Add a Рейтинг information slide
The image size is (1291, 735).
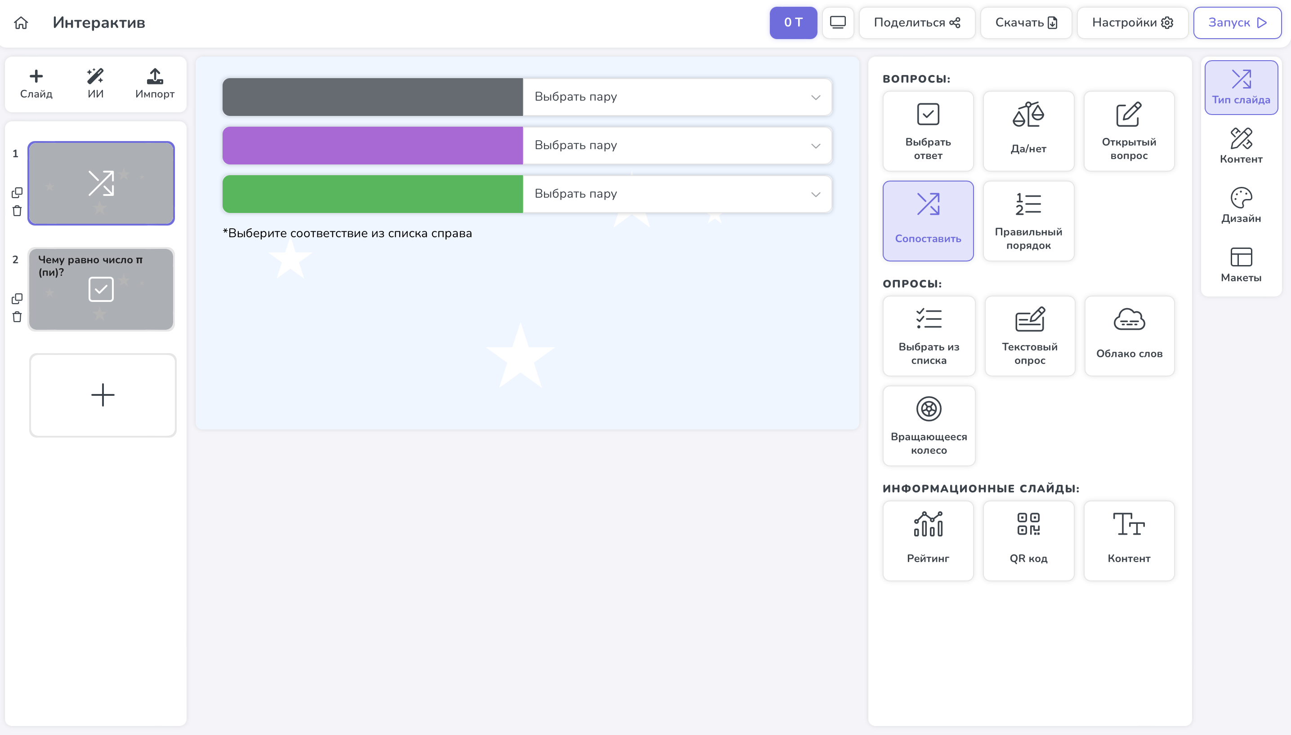[928, 540]
